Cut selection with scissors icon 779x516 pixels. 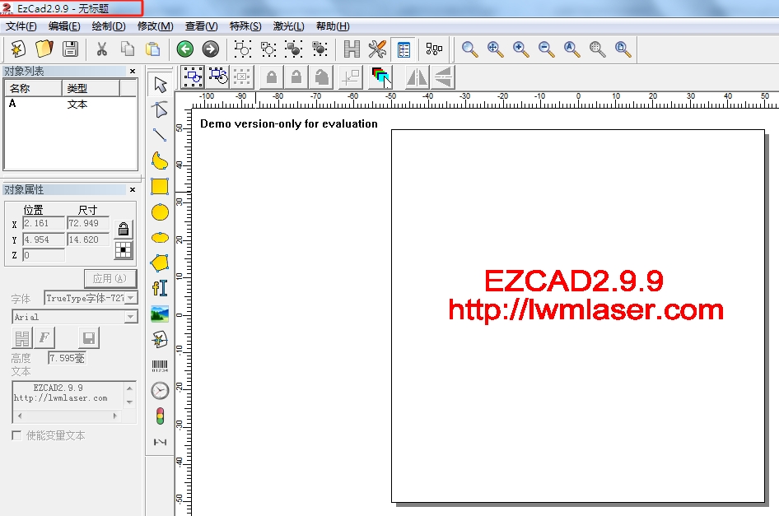[x=101, y=49]
